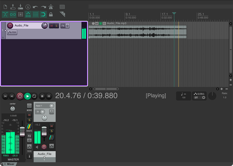Click record arm in mixer strip
This screenshot has height=166, width=233.
click(x=44, y=147)
